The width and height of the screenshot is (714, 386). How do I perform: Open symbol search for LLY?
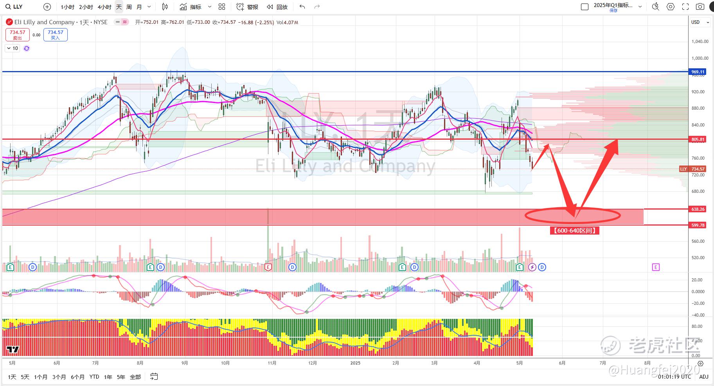click(14, 7)
